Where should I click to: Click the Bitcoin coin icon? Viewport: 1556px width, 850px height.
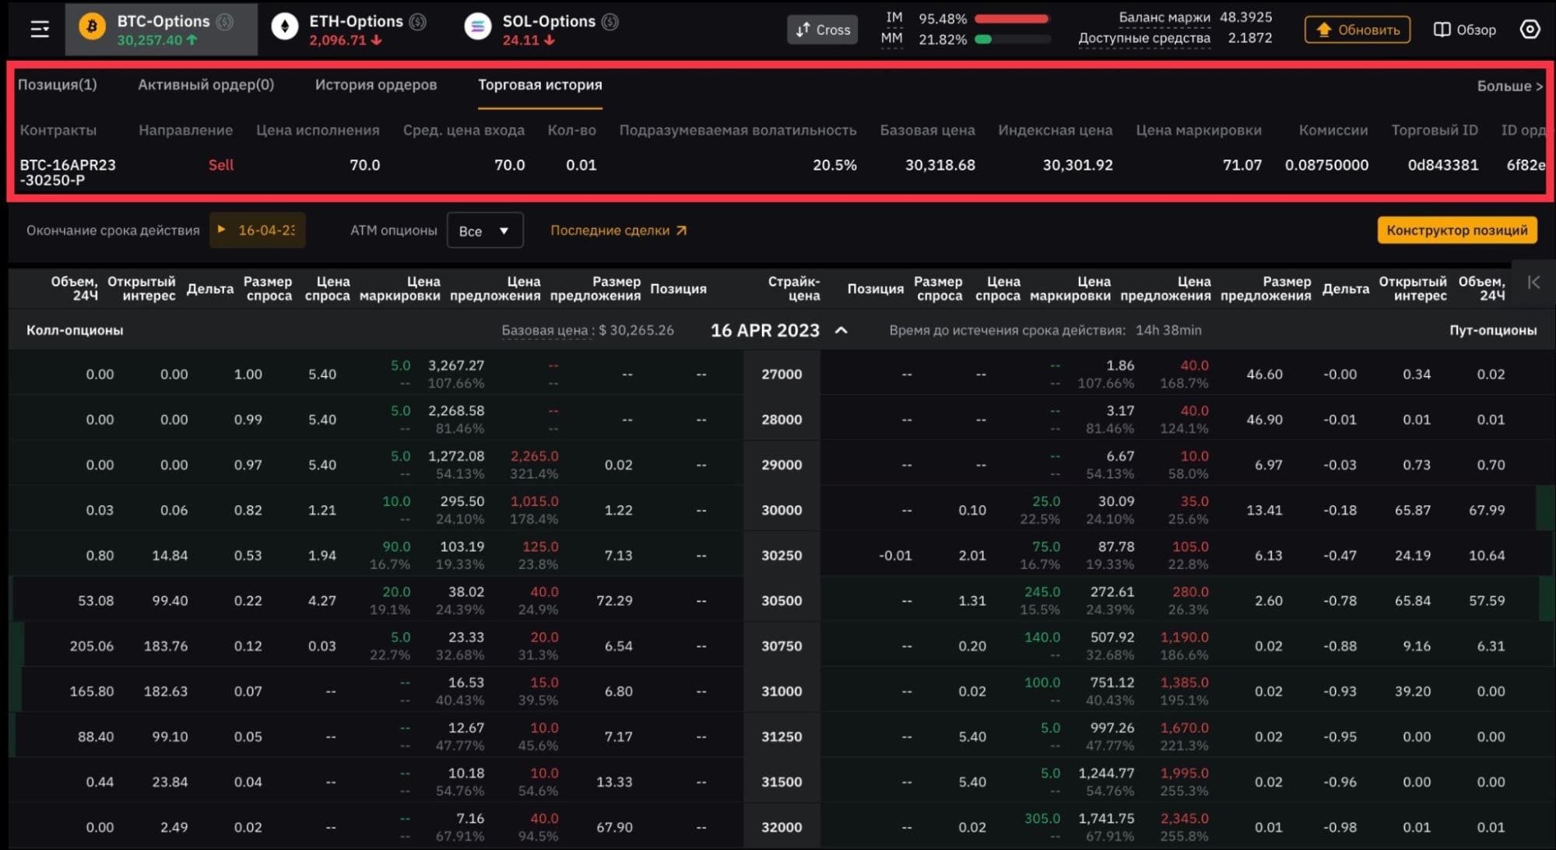92,27
